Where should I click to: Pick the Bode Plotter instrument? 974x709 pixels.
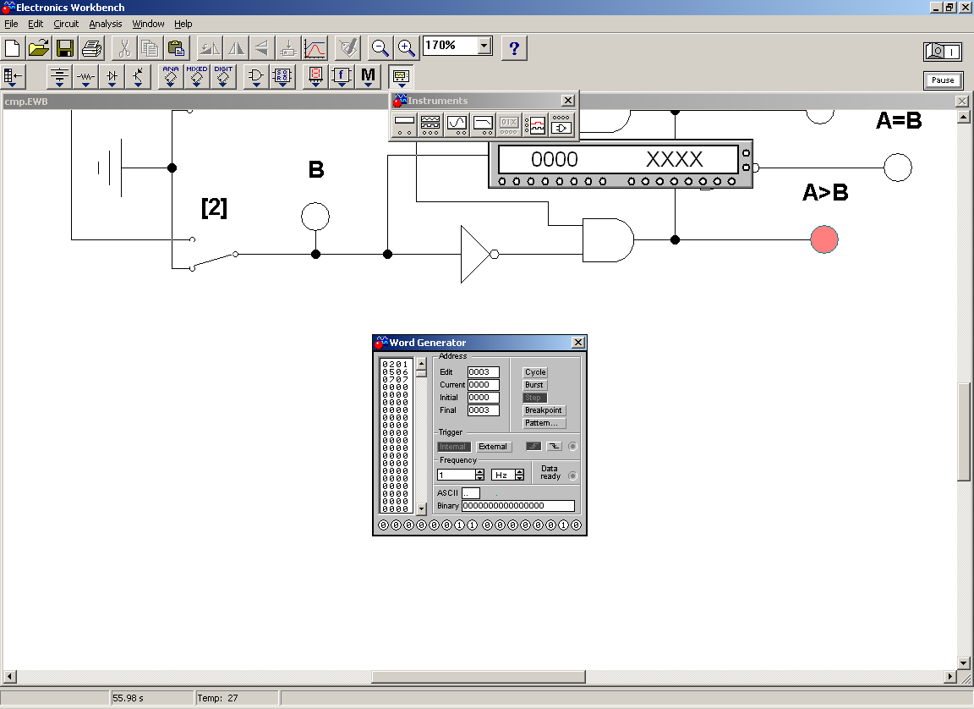tap(483, 124)
